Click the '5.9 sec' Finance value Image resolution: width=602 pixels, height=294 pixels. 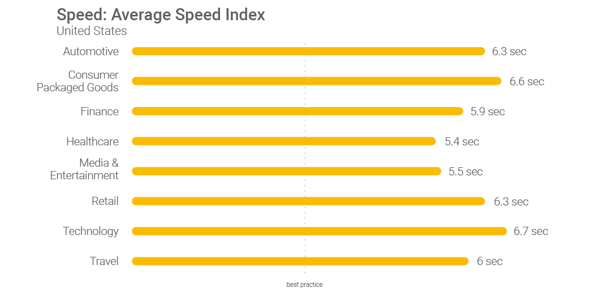click(x=488, y=111)
